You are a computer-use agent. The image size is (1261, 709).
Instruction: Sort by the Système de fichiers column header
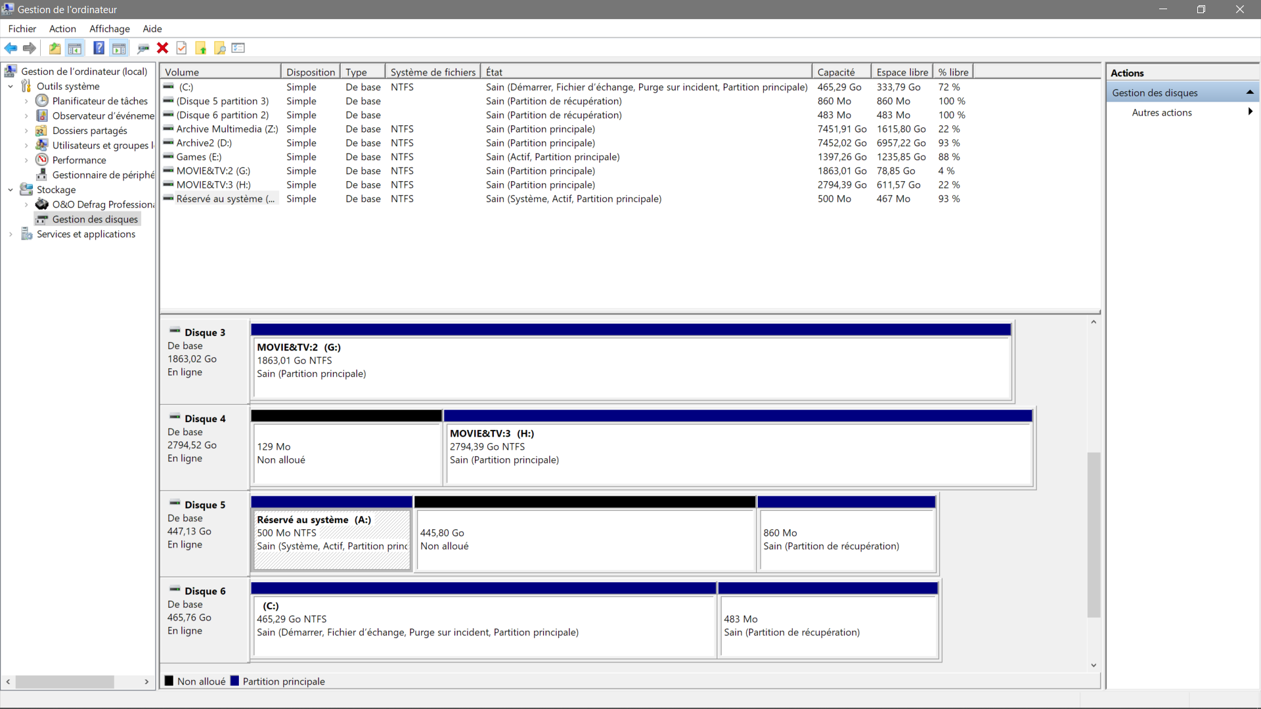(433, 72)
